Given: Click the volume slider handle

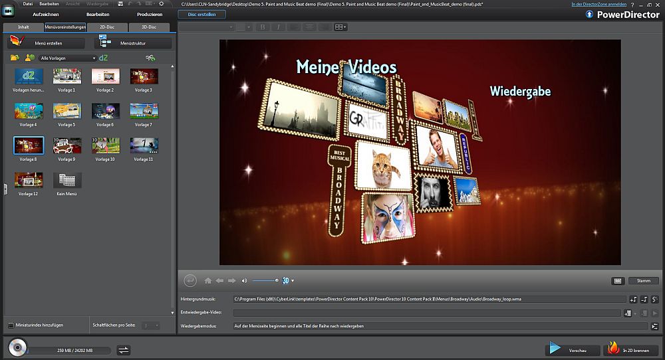Looking at the screenshot, I should (277, 280).
